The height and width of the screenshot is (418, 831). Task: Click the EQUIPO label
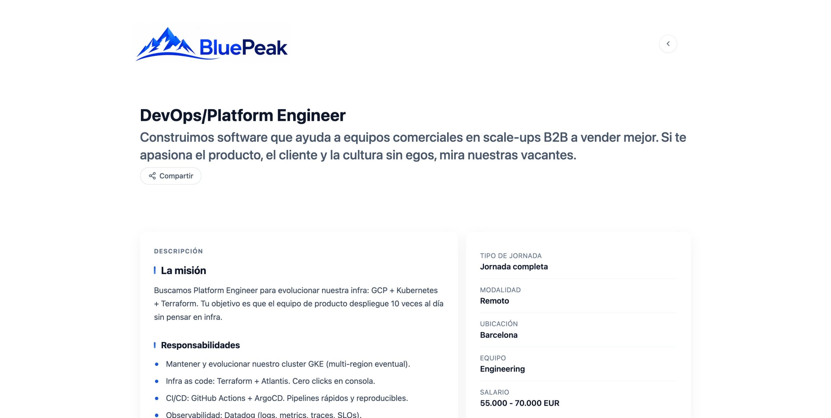(x=493, y=358)
